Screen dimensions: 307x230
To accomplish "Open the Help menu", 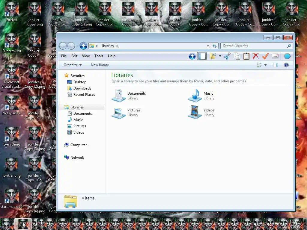I will click(x=112, y=56).
